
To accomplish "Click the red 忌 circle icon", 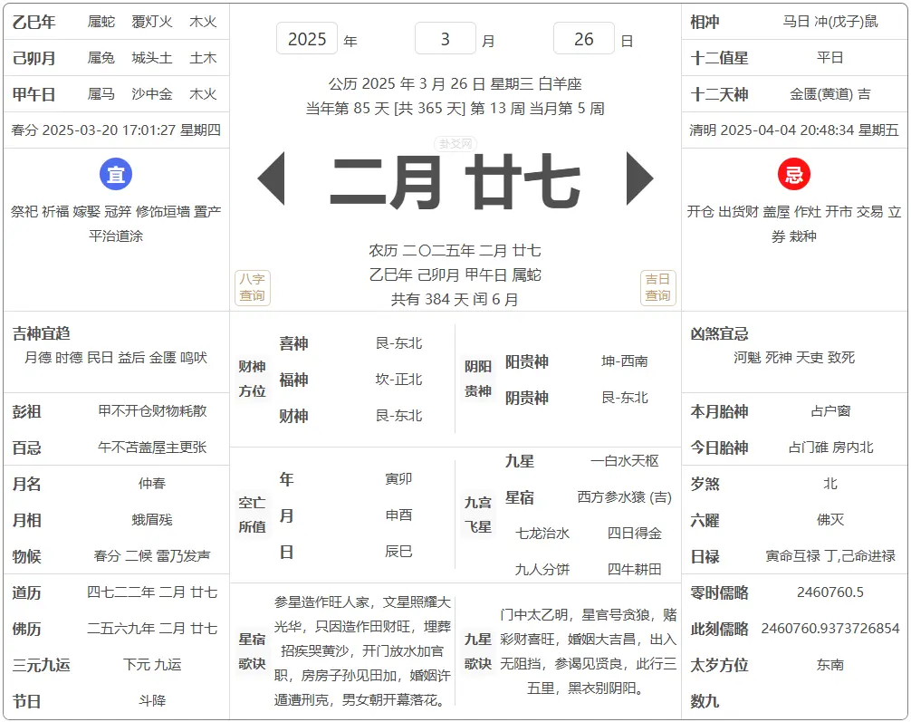I will pos(793,175).
